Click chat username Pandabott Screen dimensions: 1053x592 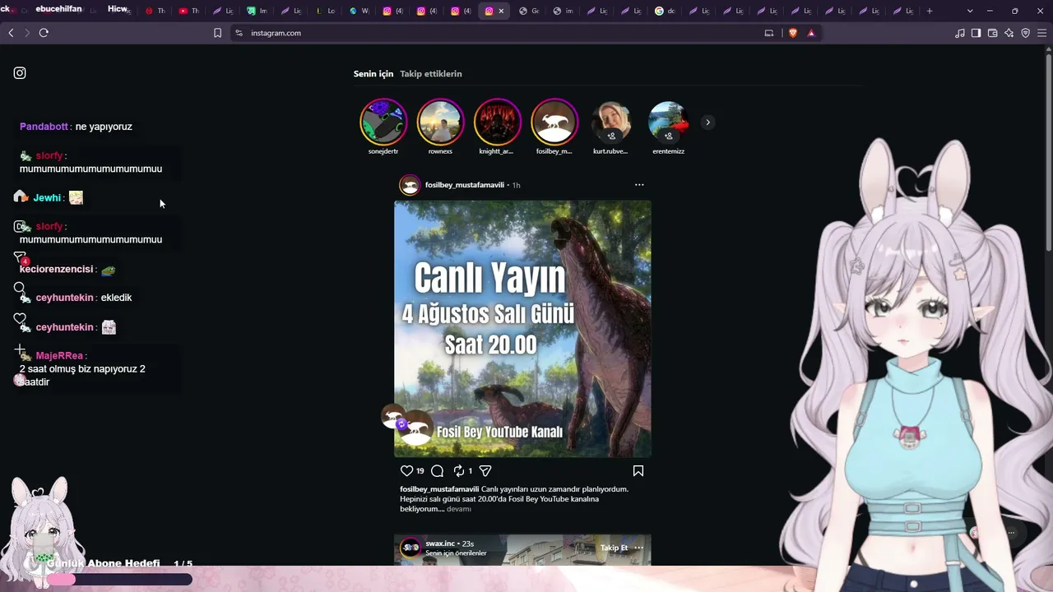click(x=44, y=127)
